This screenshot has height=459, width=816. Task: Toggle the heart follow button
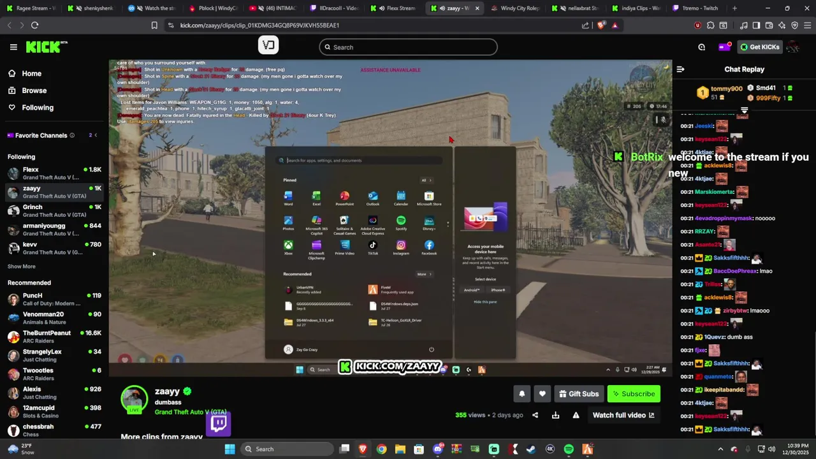click(543, 394)
